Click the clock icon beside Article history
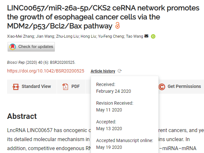 [119, 71]
